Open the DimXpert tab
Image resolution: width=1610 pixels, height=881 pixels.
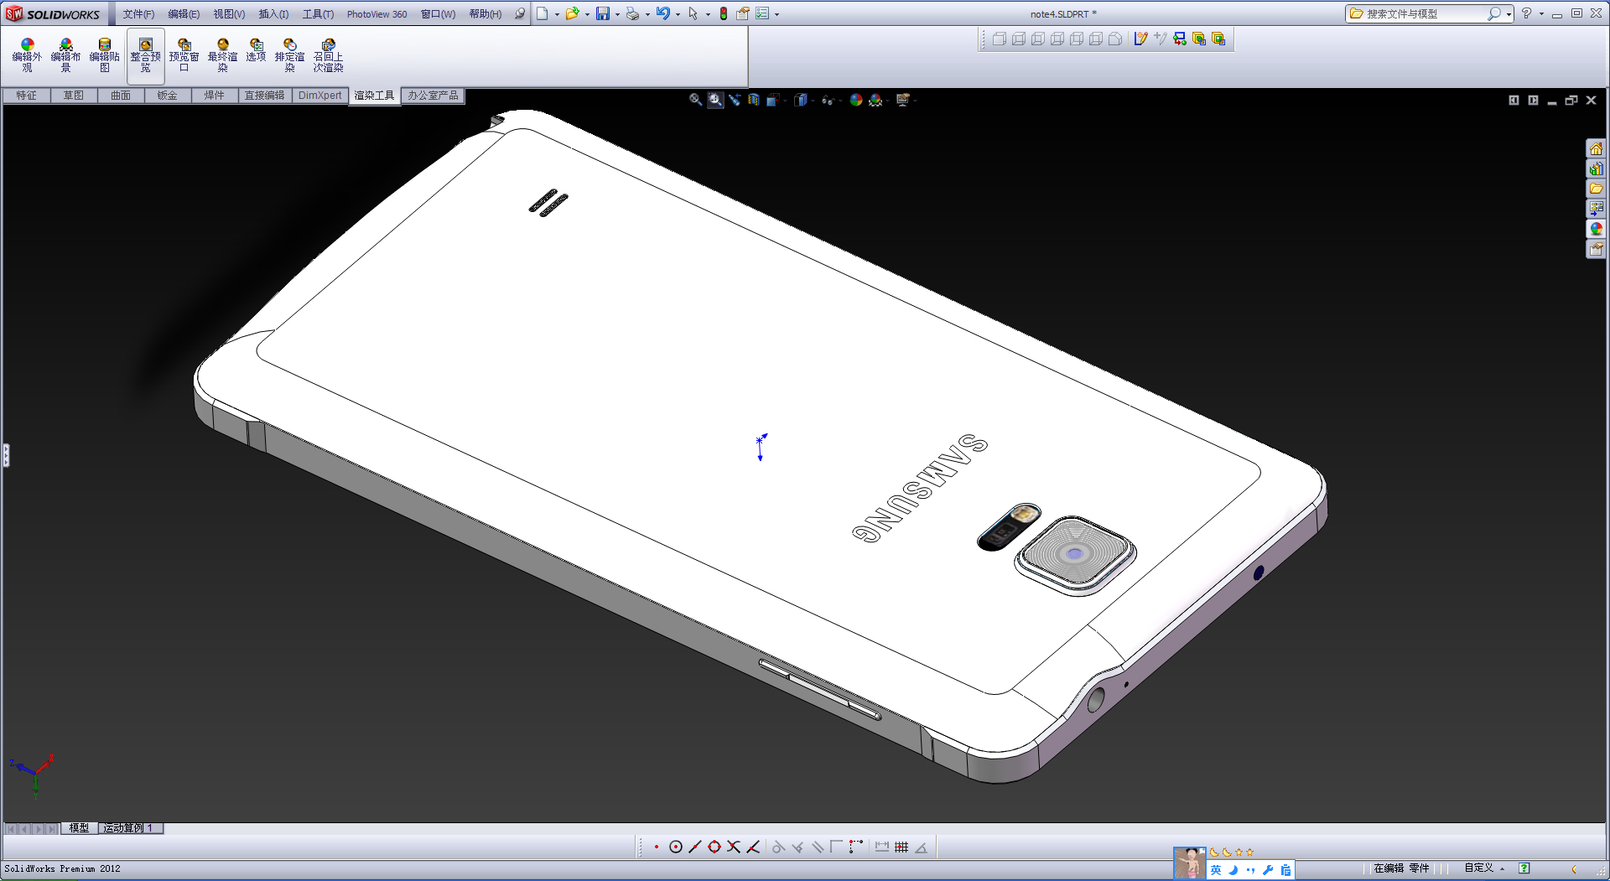click(x=319, y=96)
